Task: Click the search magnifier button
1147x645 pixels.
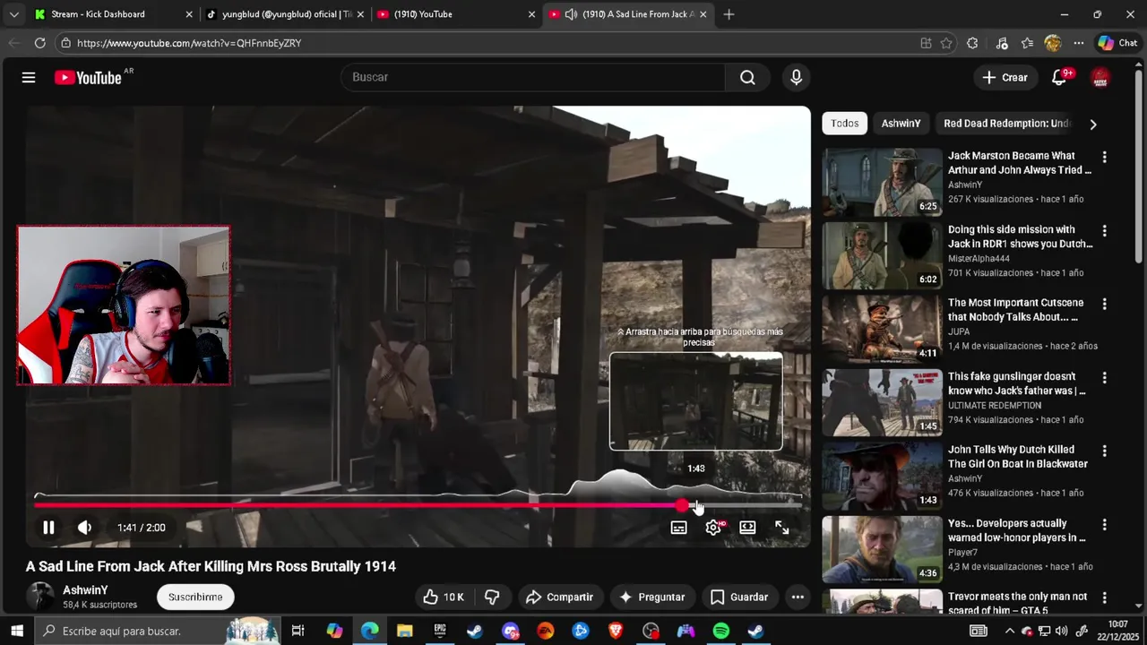Action: (747, 77)
